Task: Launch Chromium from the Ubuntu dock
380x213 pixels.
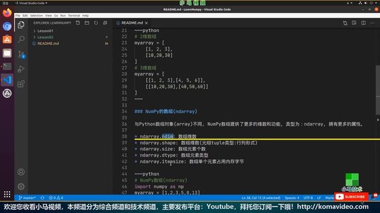Action: [x=7, y=26]
